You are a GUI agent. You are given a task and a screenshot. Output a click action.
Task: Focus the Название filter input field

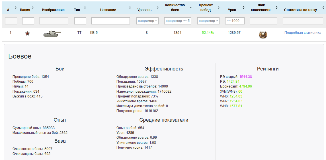pos(110,21)
